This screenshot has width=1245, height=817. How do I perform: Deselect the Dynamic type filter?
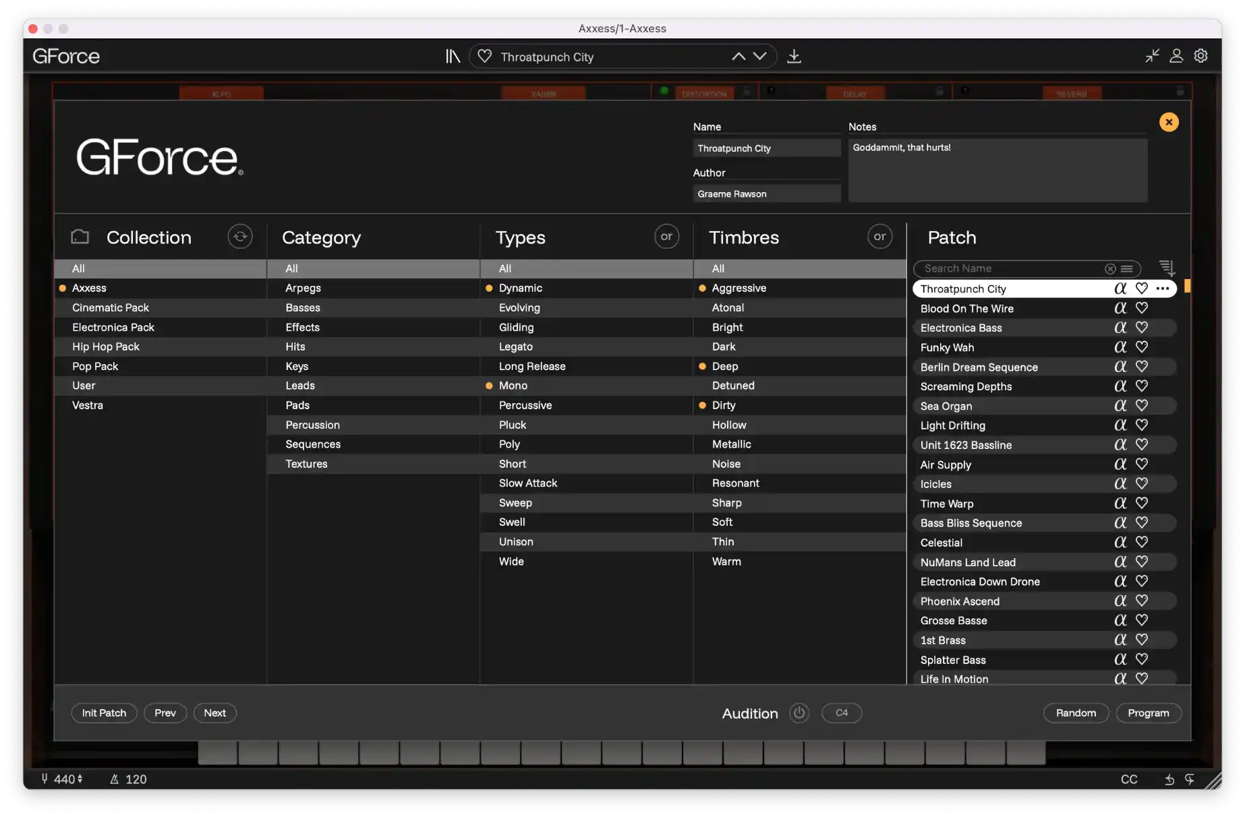[587, 289]
